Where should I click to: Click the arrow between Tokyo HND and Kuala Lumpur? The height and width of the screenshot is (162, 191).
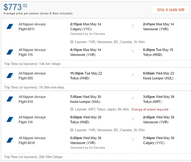tap(133, 75)
